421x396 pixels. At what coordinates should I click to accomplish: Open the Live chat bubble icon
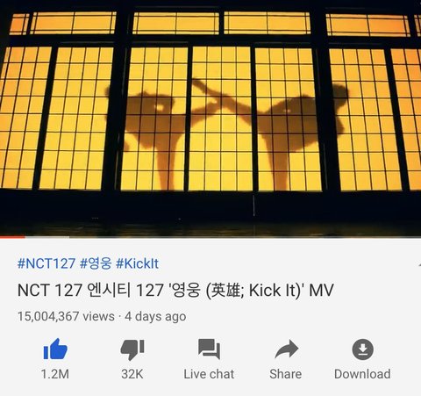[209, 349]
